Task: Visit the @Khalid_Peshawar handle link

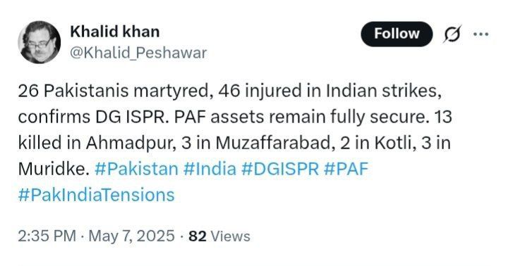Action: click(x=138, y=53)
